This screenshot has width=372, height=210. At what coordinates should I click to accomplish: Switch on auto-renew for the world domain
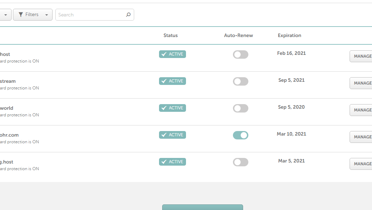click(x=241, y=108)
